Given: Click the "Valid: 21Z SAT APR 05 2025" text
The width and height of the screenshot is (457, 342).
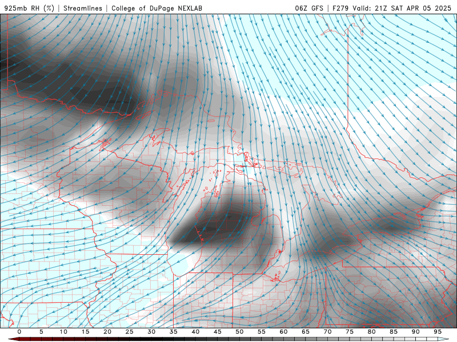Looking at the screenshot, I should pos(402,8).
